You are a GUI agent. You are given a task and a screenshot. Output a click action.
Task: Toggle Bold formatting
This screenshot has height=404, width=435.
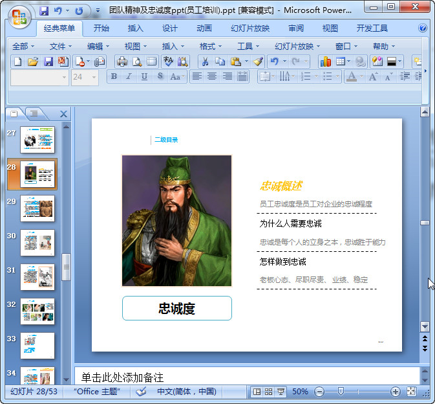click(x=114, y=76)
